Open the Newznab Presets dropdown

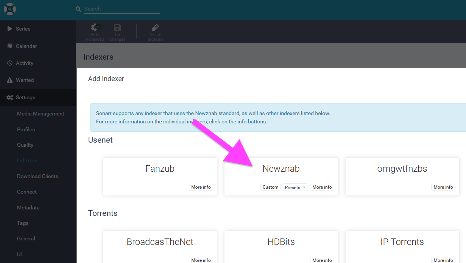tap(295, 187)
